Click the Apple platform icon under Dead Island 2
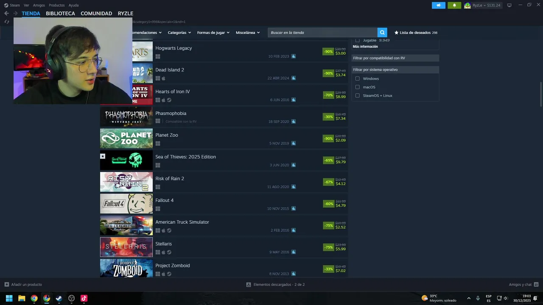The height and width of the screenshot is (305, 543). click(x=163, y=78)
